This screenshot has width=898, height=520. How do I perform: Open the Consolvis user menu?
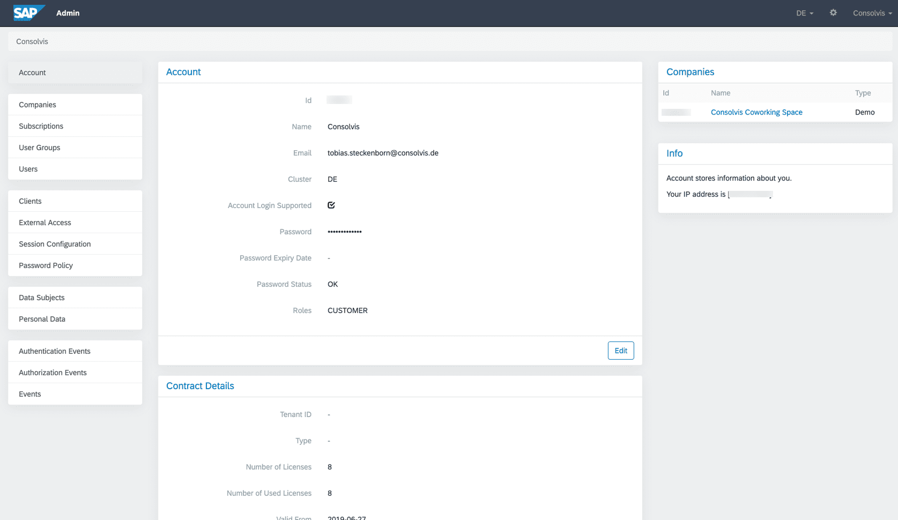[x=872, y=13]
